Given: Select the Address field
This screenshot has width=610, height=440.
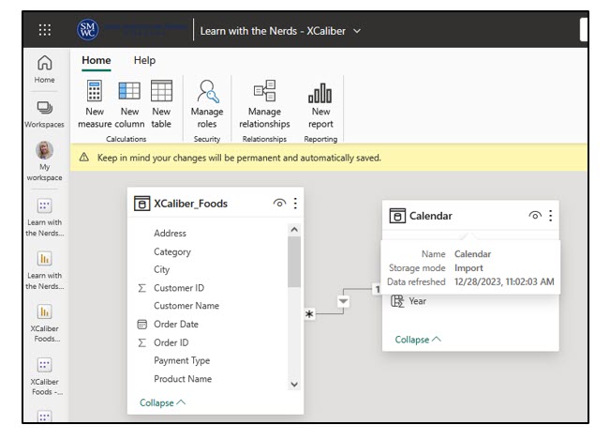Looking at the screenshot, I should [x=170, y=233].
